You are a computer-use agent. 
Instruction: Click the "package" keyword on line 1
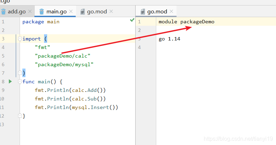click(33, 22)
